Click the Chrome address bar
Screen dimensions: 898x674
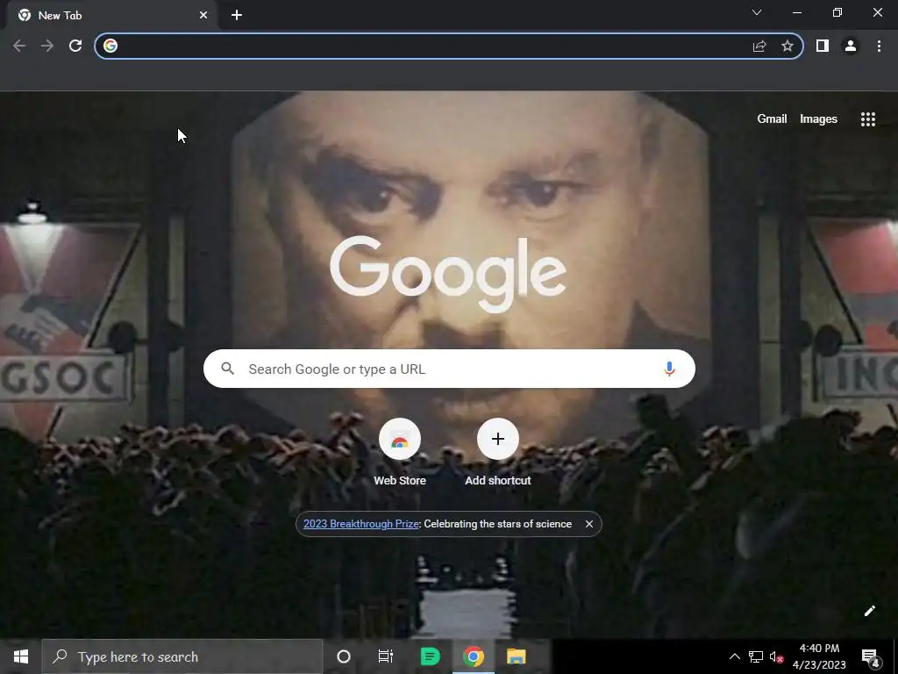pos(449,46)
